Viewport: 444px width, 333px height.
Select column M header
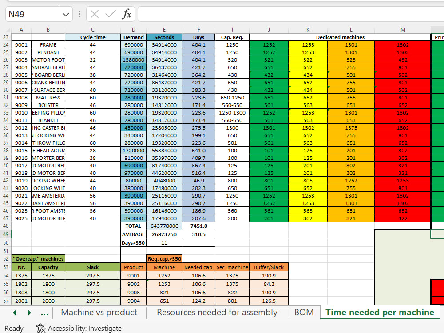tap(403, 29)
